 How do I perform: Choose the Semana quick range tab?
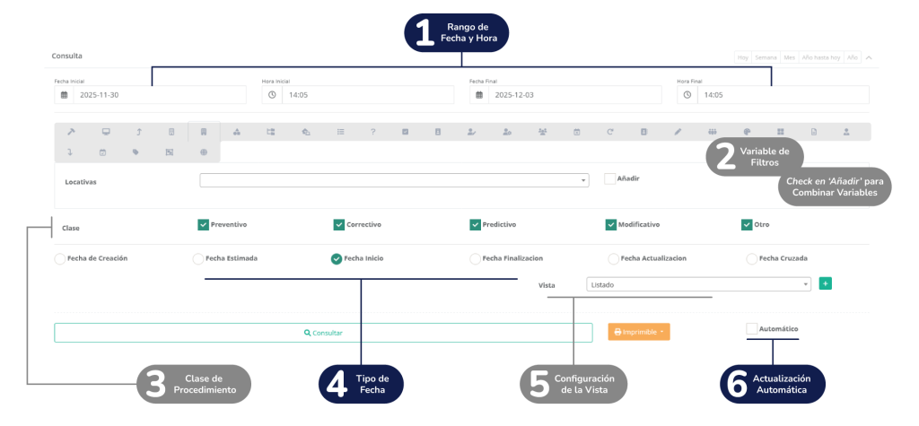tap(766, 57)
